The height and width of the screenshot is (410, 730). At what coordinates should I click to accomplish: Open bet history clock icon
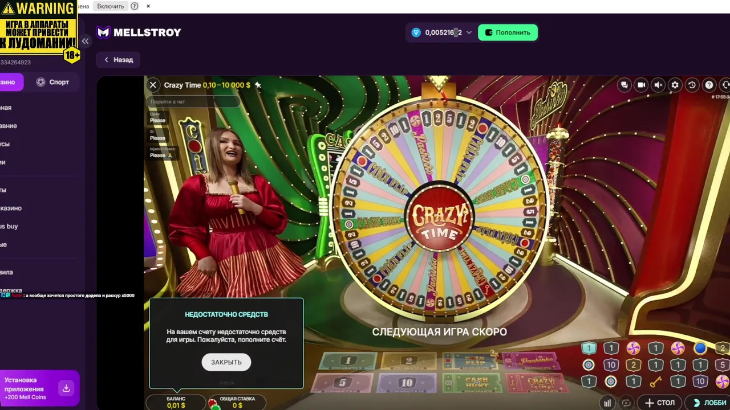pyautogui.click(x=692, y=85)
